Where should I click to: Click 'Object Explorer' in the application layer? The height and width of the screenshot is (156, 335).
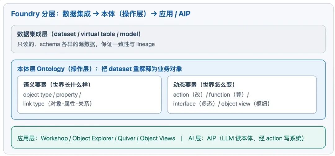(x=93, y=138)
